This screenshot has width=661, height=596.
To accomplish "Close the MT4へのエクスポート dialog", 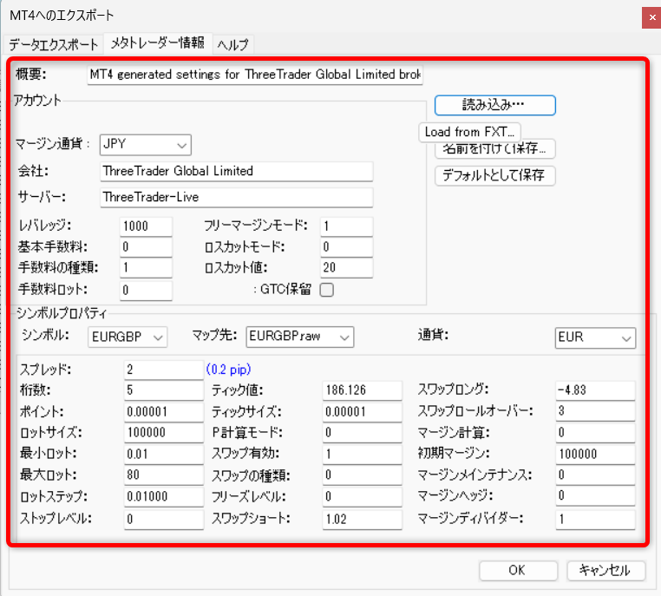I will 651,17.
